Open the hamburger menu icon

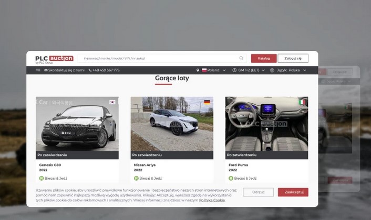(38, 70)
